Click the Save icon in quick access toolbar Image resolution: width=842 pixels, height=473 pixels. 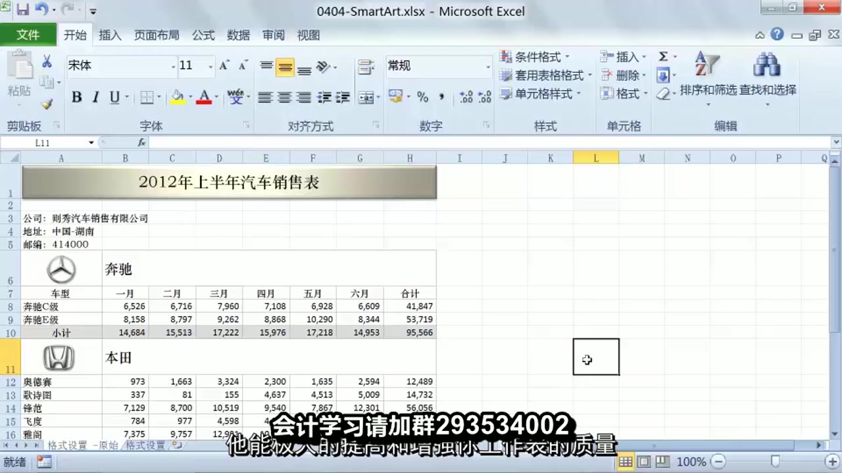[x=22, y=10]
